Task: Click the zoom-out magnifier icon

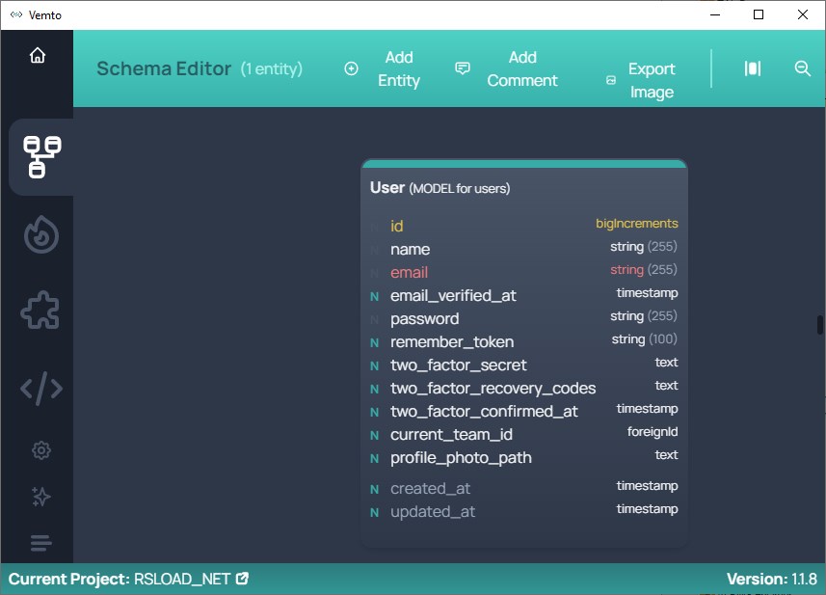Action: [802, 68]
